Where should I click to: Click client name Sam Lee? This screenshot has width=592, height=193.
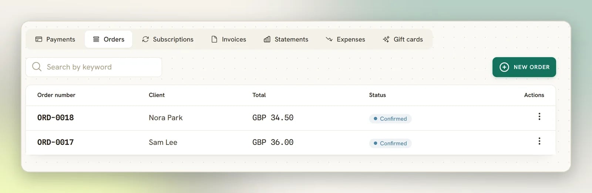pos(163,142)
